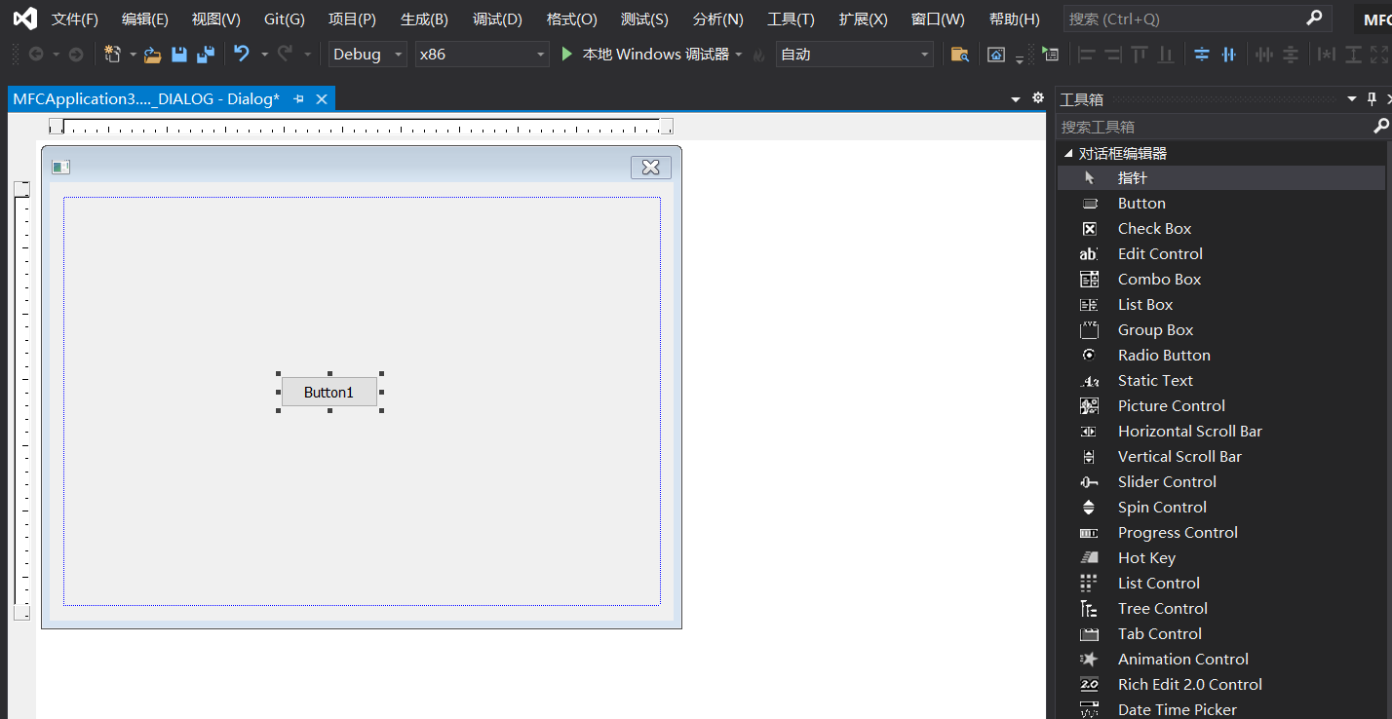Image resolution: width=1392 pixels, height=719 pixels.
Task: Open the x86 platform dropdown
Action: tap(482, 55)
